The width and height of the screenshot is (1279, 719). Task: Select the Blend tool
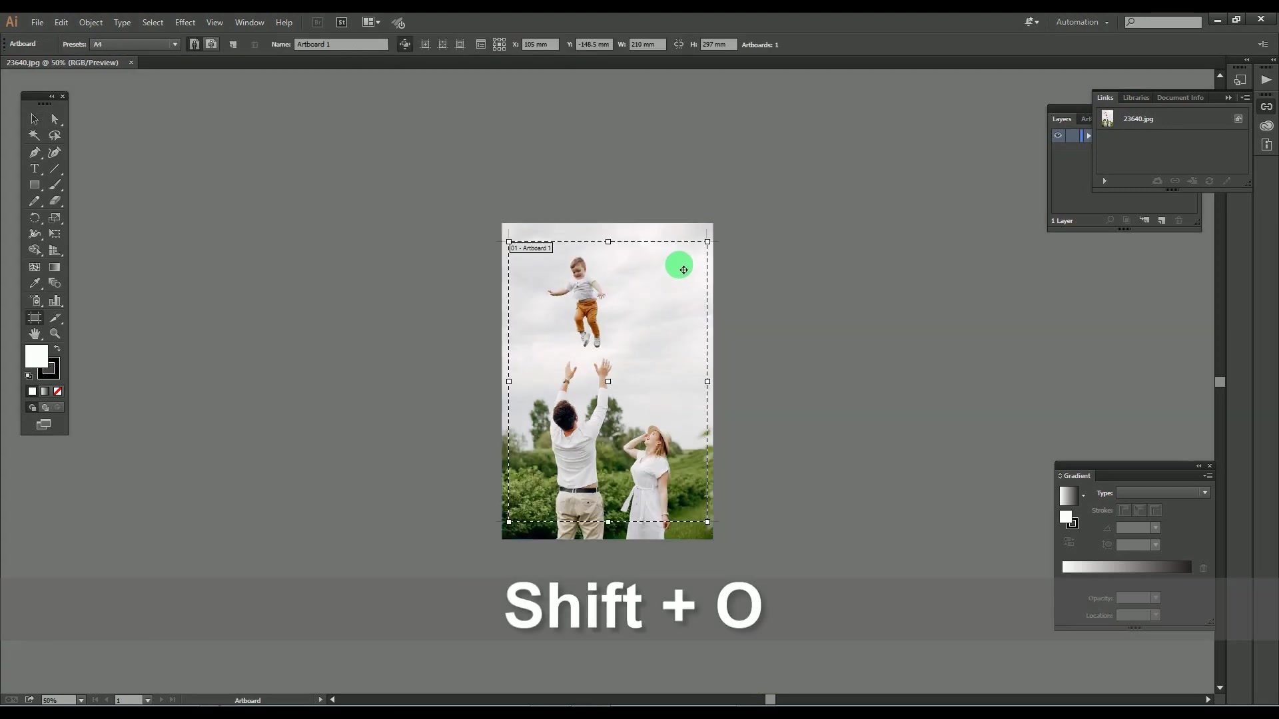(55, 284)
